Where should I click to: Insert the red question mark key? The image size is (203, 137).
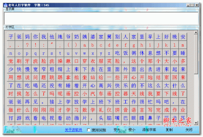27,45
